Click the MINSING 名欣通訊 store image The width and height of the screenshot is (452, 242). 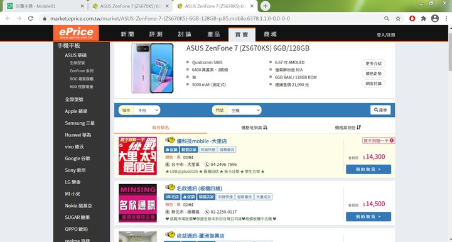[137, 203]
